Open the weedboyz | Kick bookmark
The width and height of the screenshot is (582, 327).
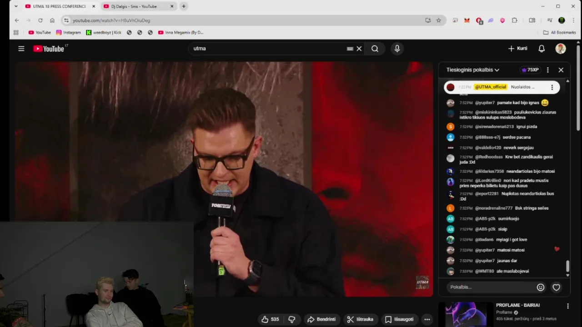pos(104,33)
